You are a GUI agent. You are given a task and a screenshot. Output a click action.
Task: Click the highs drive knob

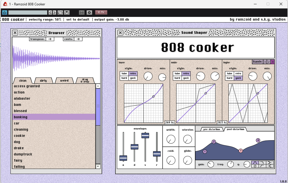coord(253,76)
